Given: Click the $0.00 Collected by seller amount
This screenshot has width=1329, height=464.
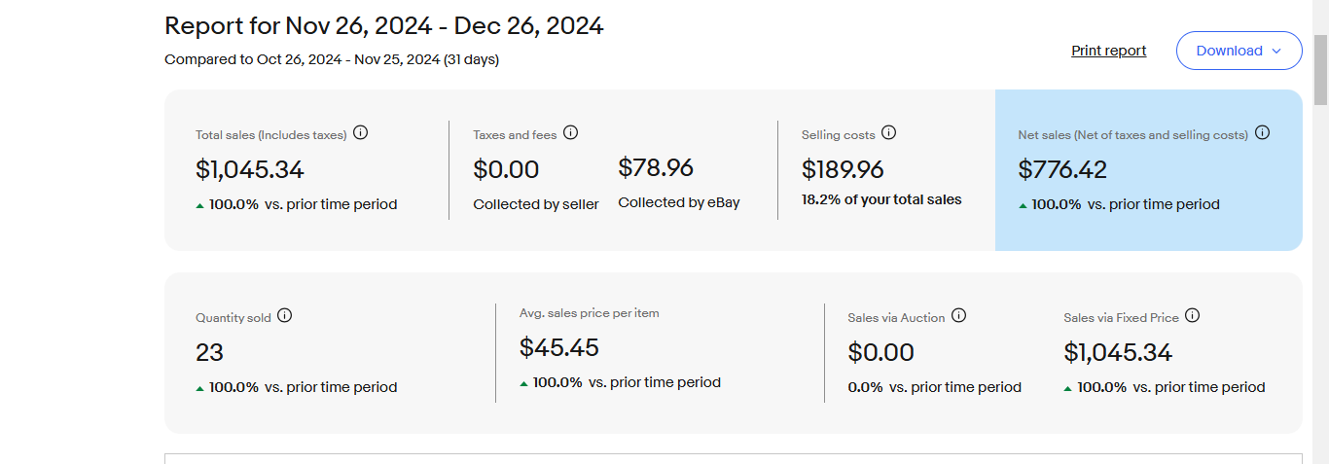Looking at the screenshot, I should tap(506, 170).
